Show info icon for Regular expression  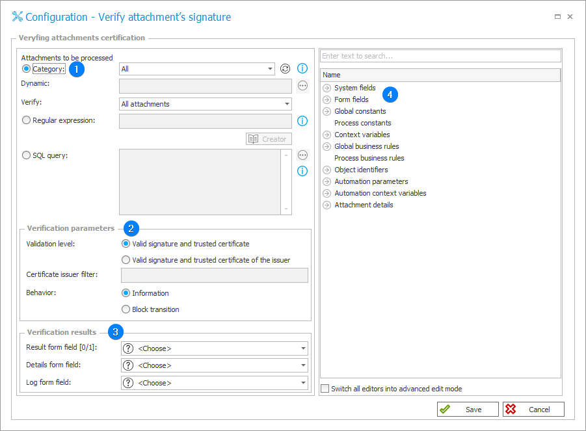coord(302,121)
